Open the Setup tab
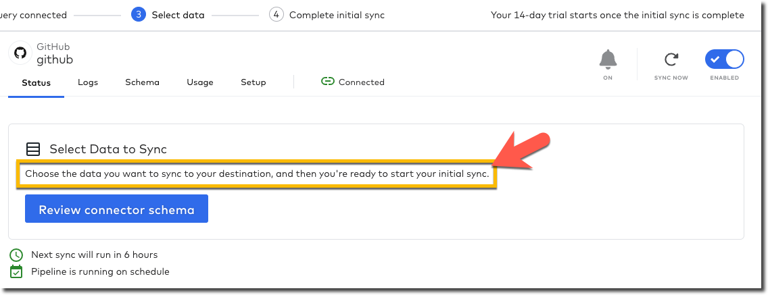 (x=254, y=82)
